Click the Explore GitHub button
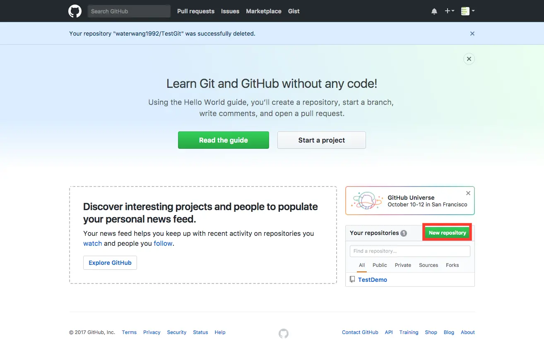Image resolution: width=544 pixels, height=356 pixels. point(110,263)
